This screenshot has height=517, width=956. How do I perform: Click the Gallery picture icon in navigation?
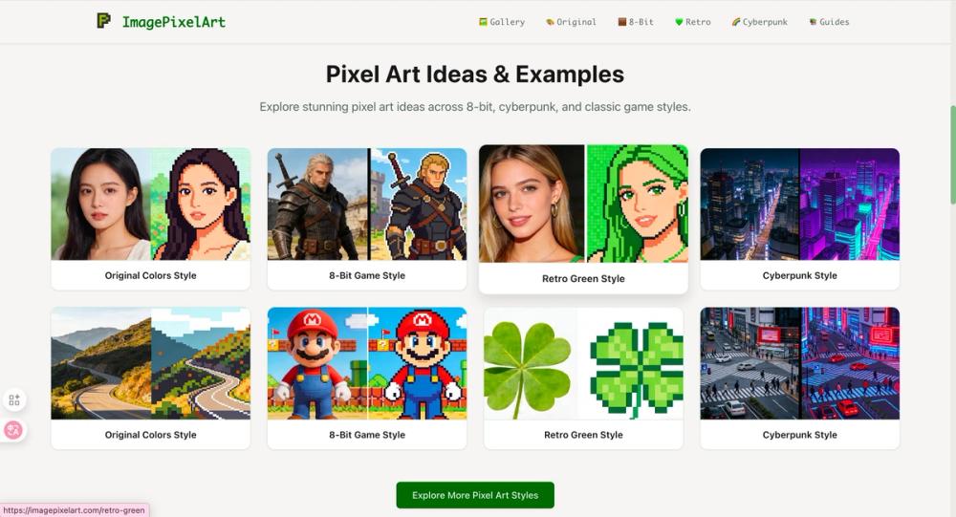pos(483,22)
